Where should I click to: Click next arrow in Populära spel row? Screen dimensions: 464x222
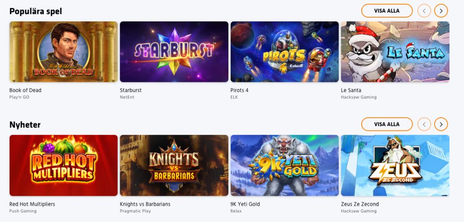[x=441, y=10]
